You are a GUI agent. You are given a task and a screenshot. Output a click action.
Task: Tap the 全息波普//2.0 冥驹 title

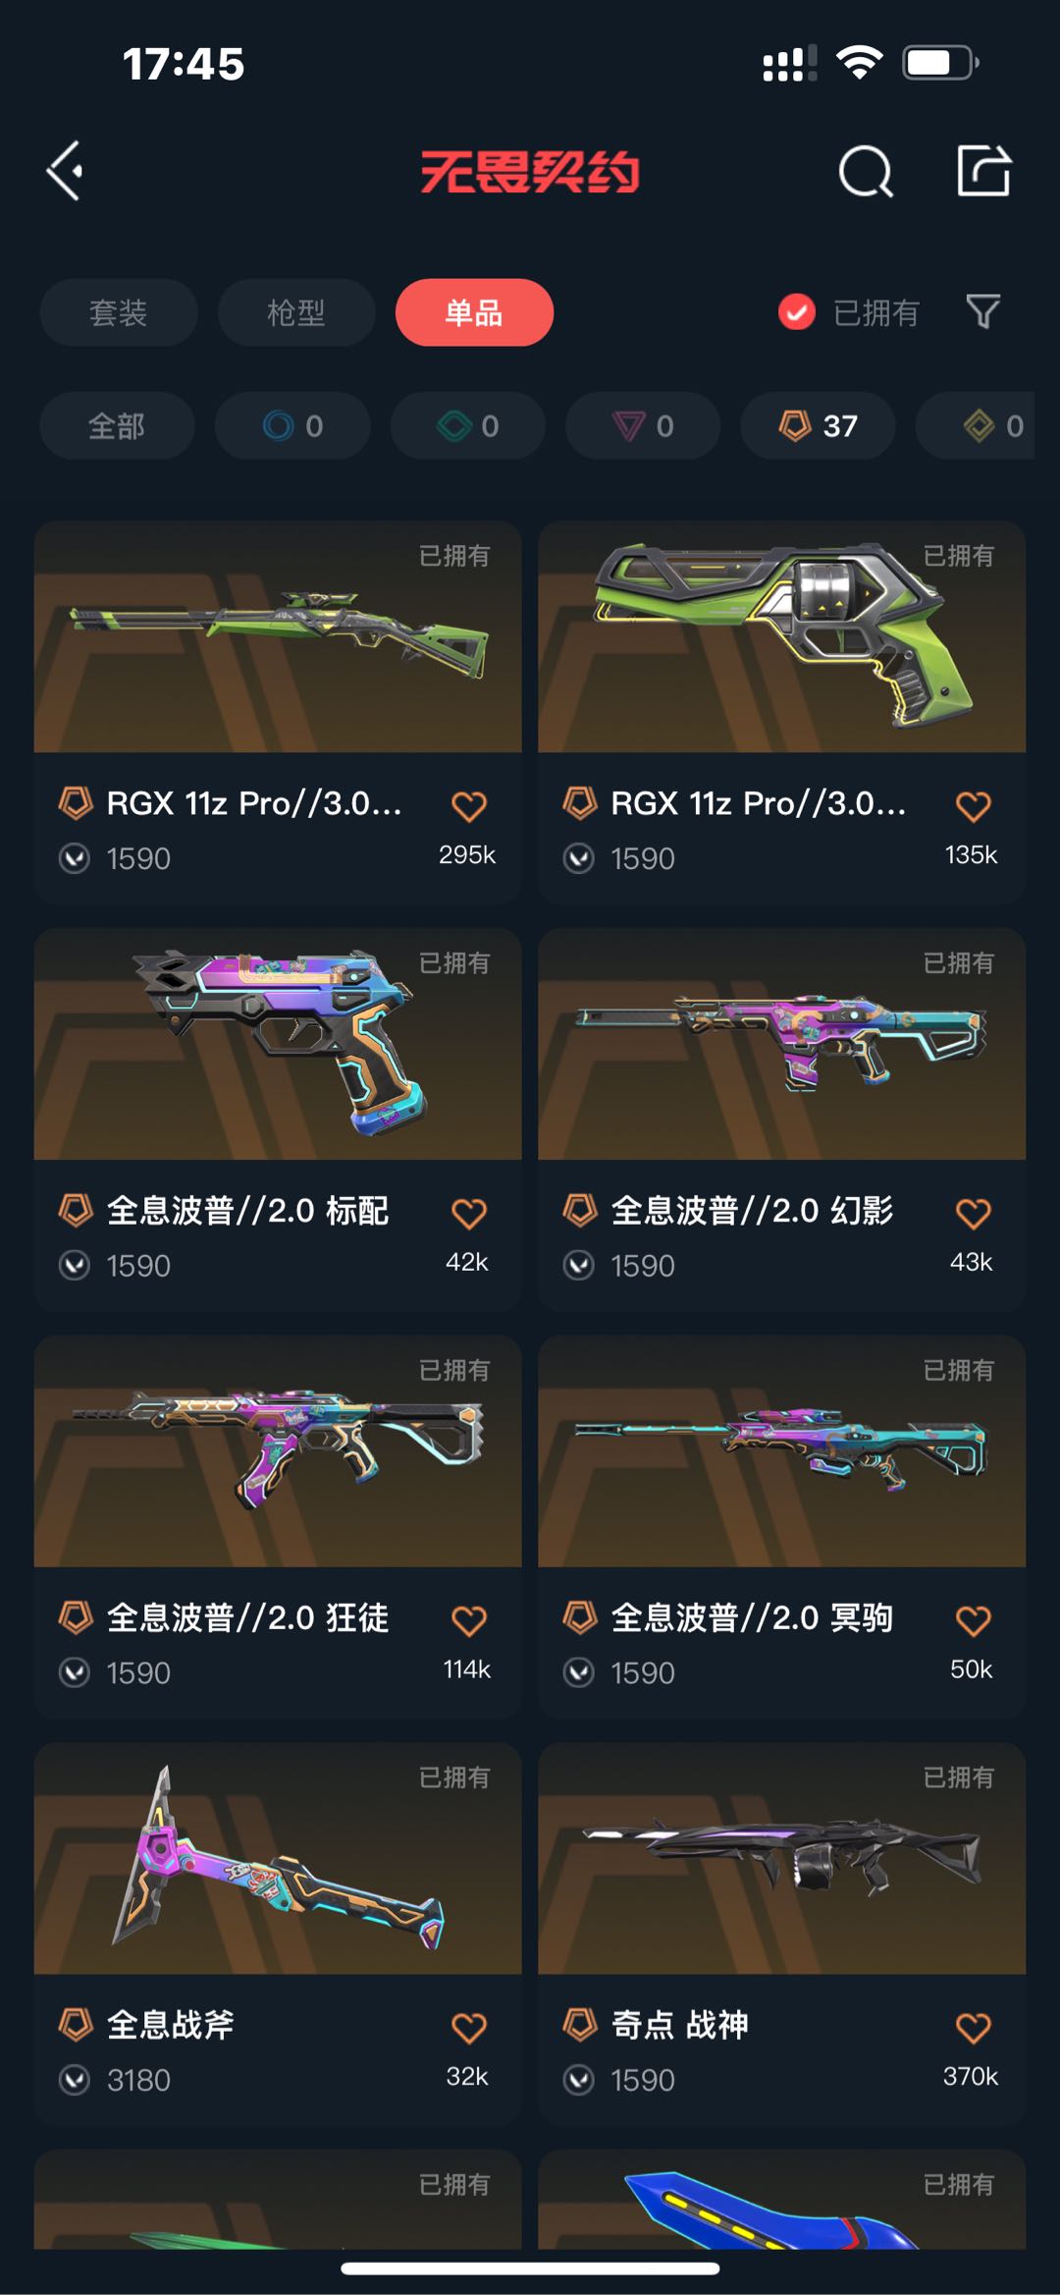click(751, 1616)
